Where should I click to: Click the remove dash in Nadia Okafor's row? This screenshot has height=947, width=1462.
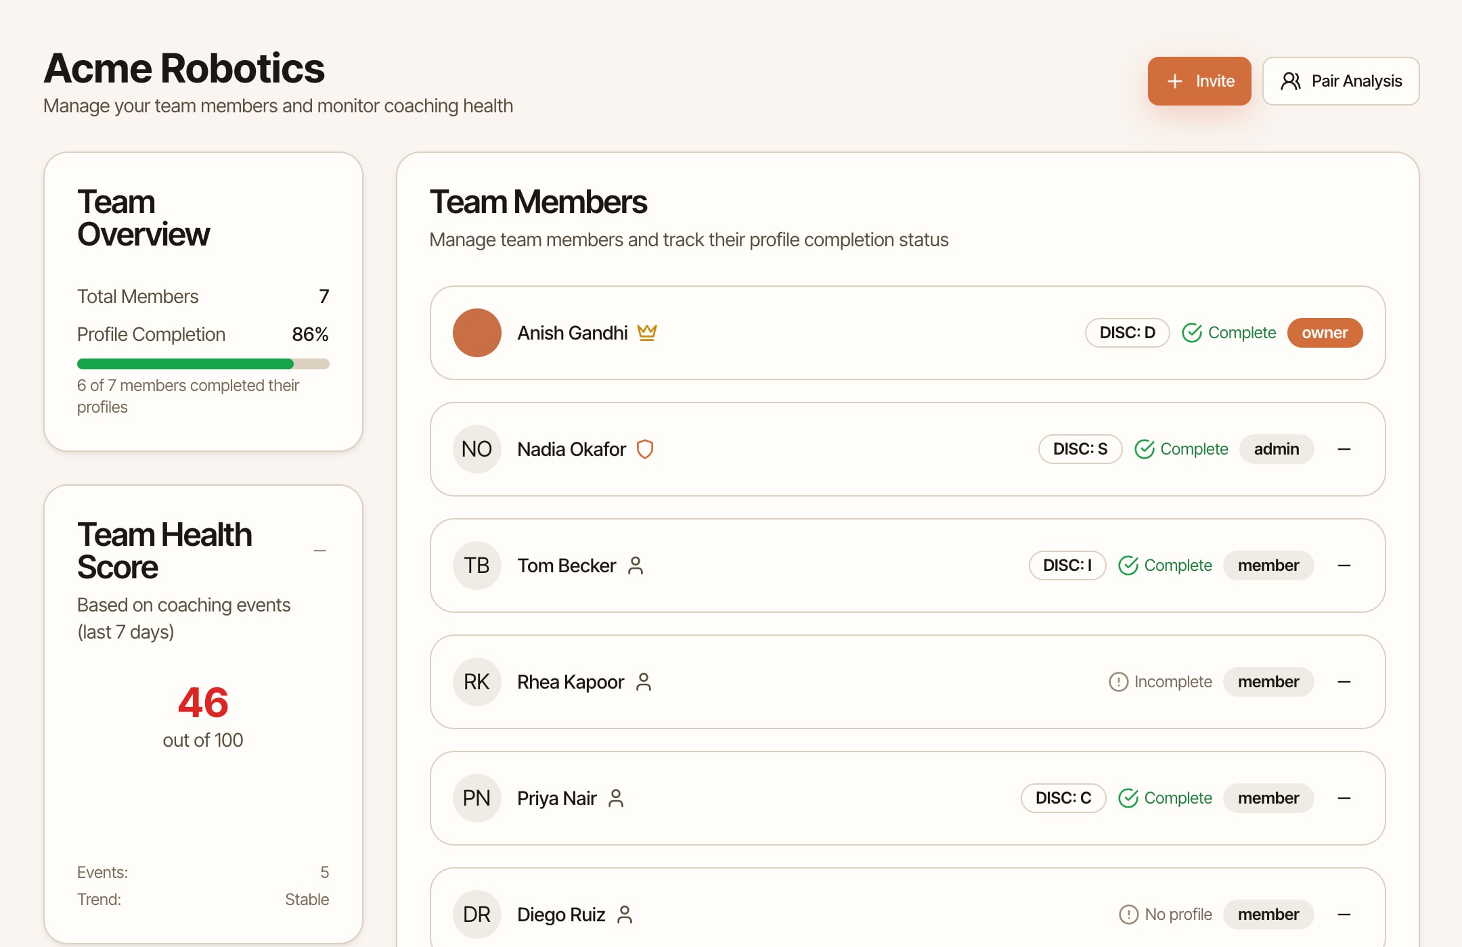(x=1344, y=449)
